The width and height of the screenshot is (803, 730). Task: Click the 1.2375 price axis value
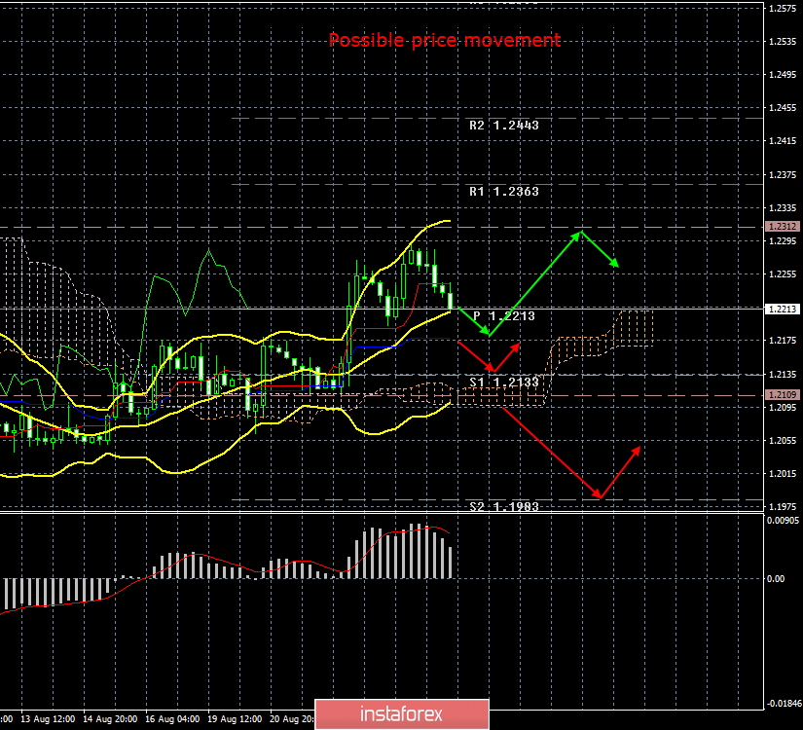click(783, 175)
